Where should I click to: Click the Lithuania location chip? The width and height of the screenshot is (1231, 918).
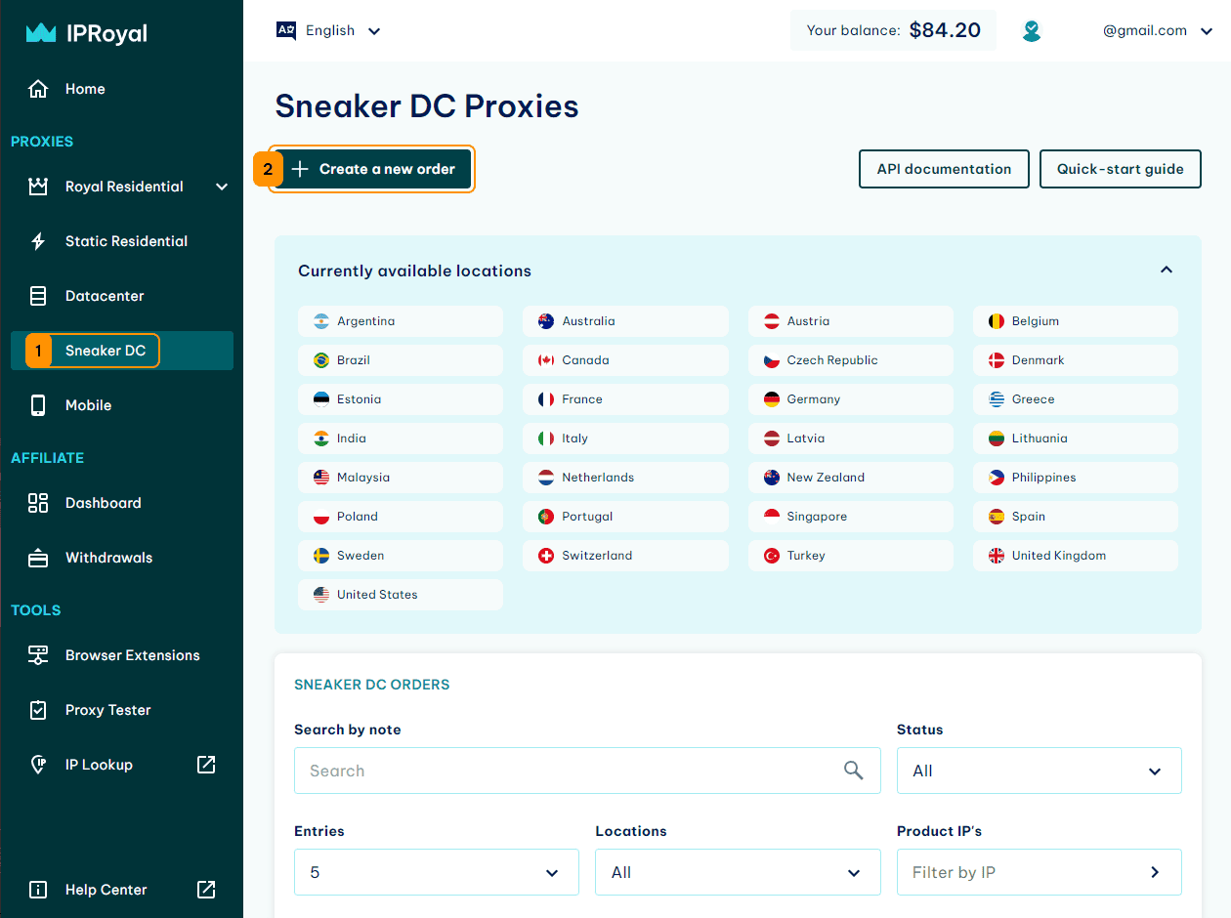(x=1076, y=438)
